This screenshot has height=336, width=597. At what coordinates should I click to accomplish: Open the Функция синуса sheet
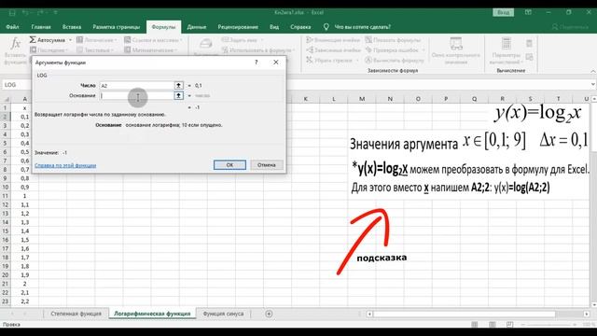(223, 314)
